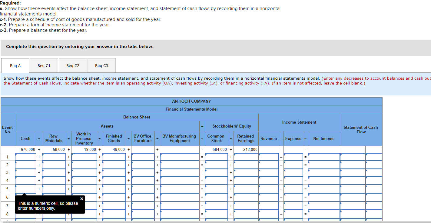Select the Req C3 tab
This screenshot has height=223, width=431.
(101, 65)
